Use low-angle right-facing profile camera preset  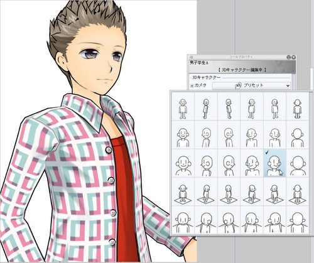click(x=229, y=220)
